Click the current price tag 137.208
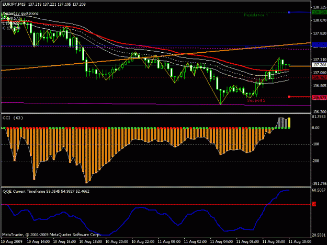Viewport: 327px width, 245px height. click(x=319, y=65)
